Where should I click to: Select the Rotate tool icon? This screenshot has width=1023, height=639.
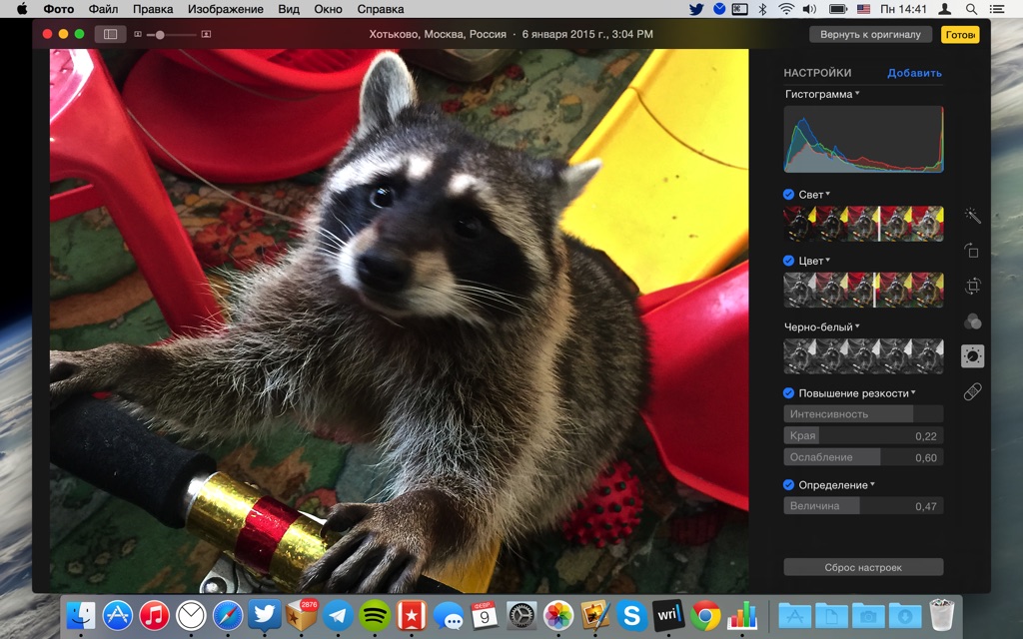[972, 251]
